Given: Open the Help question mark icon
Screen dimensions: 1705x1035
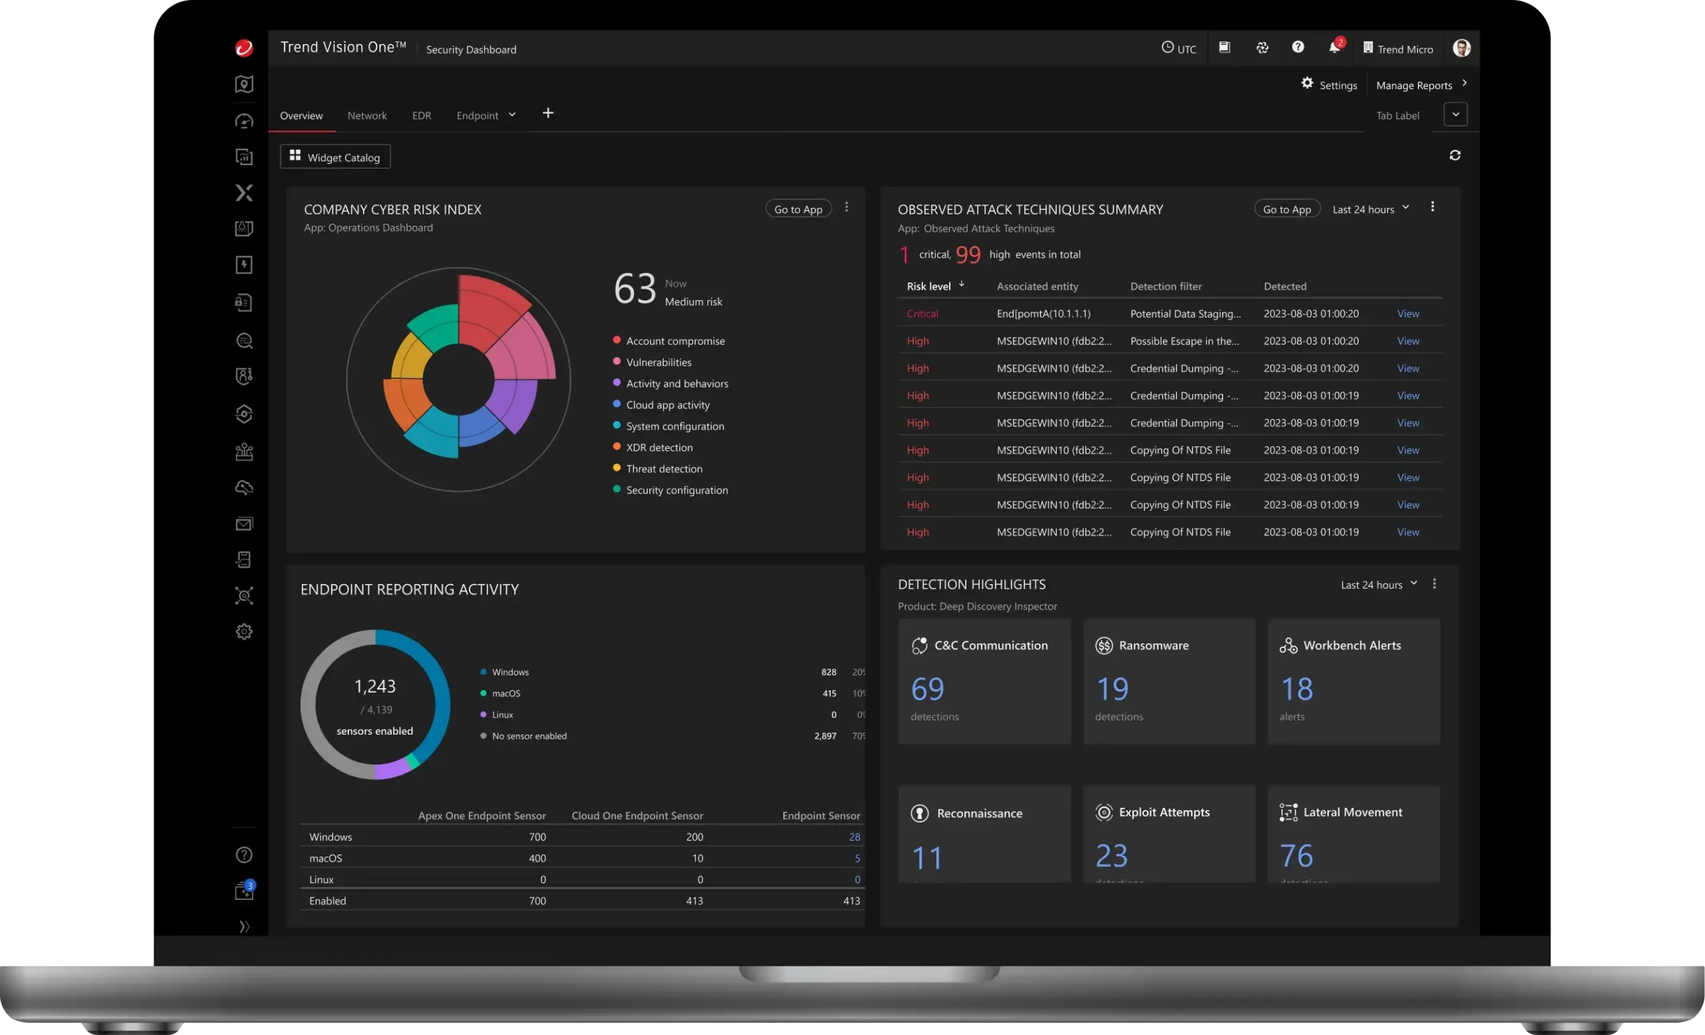Looking at the screenshot, I should 1297,48.
